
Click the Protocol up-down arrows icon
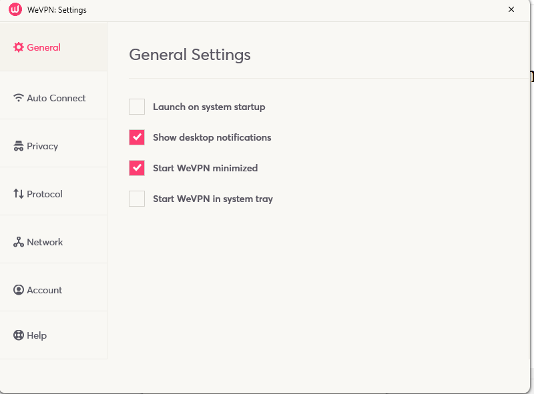click(19, 194)
